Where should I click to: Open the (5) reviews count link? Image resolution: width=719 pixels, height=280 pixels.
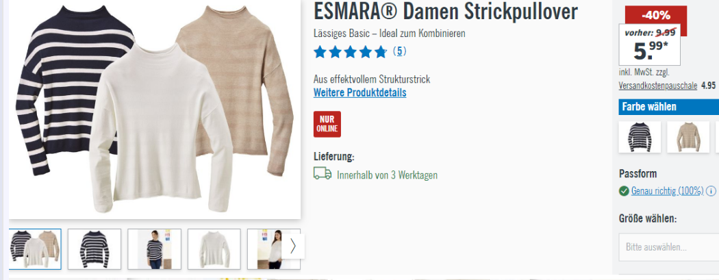pos(399,51)
